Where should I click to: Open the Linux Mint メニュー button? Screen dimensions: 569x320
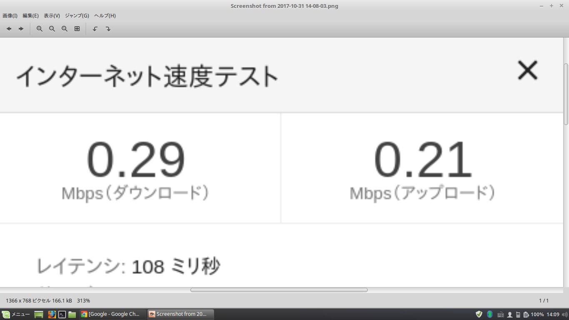point(16,314)
